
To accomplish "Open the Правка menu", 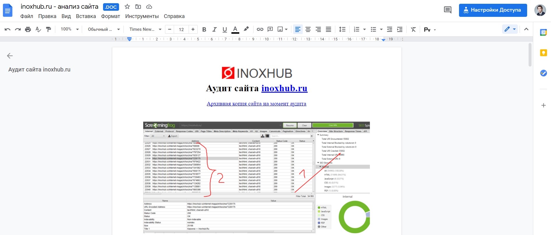I will [x=47, y=16].
